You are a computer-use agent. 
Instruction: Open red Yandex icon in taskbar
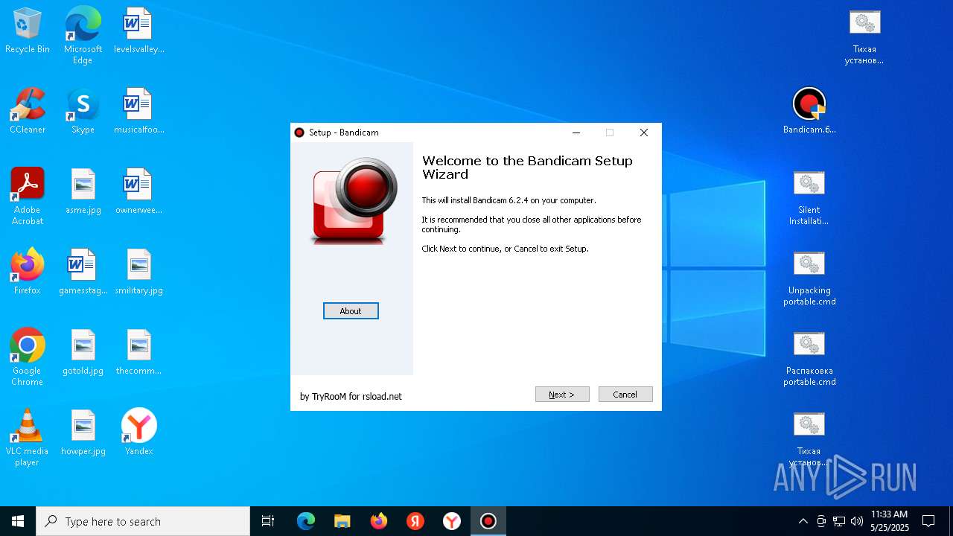pyautogui.click(x=415, y=521)
